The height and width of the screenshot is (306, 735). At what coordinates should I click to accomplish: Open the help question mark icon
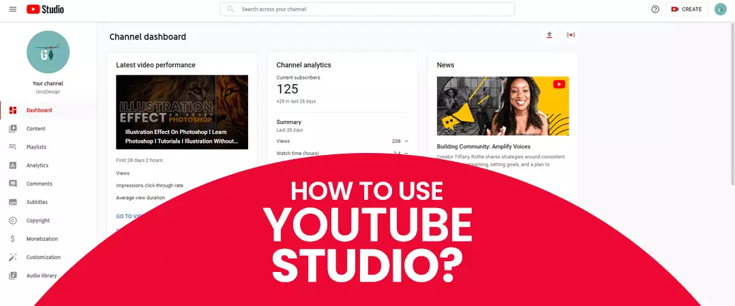point(655,9)
